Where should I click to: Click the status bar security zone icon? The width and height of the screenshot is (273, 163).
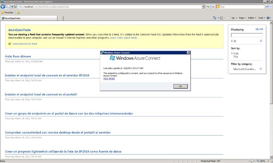pos(251,161)
